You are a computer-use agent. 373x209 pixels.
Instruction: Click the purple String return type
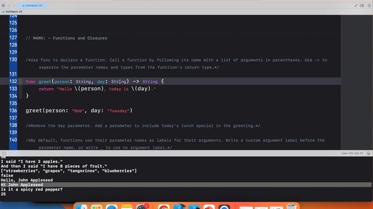point(150,81)
